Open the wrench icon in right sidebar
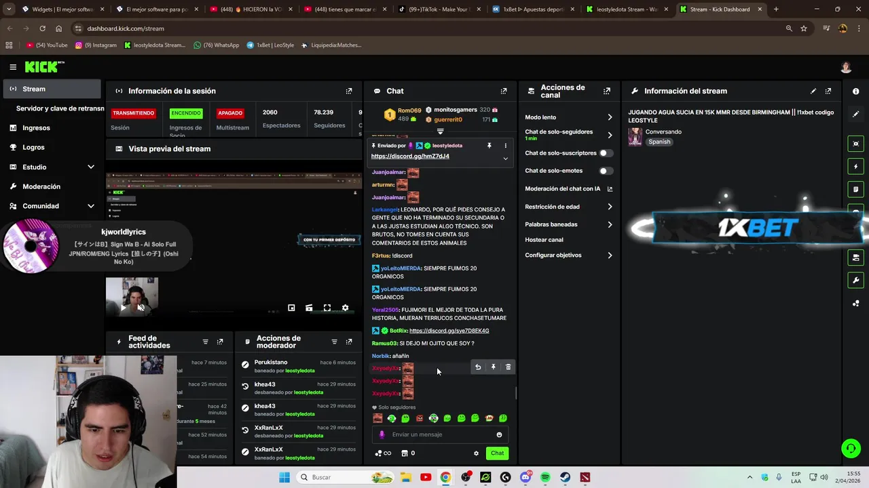The height and width of the screenshot is (488, 869). [x=855, y=280]
